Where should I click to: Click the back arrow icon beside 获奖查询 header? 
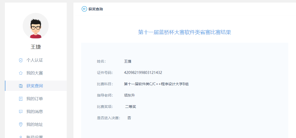pos(84,9)
